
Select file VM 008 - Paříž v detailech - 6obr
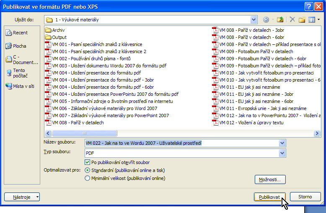pos(248,37)
